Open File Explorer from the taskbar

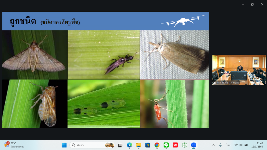pos(138,145)
